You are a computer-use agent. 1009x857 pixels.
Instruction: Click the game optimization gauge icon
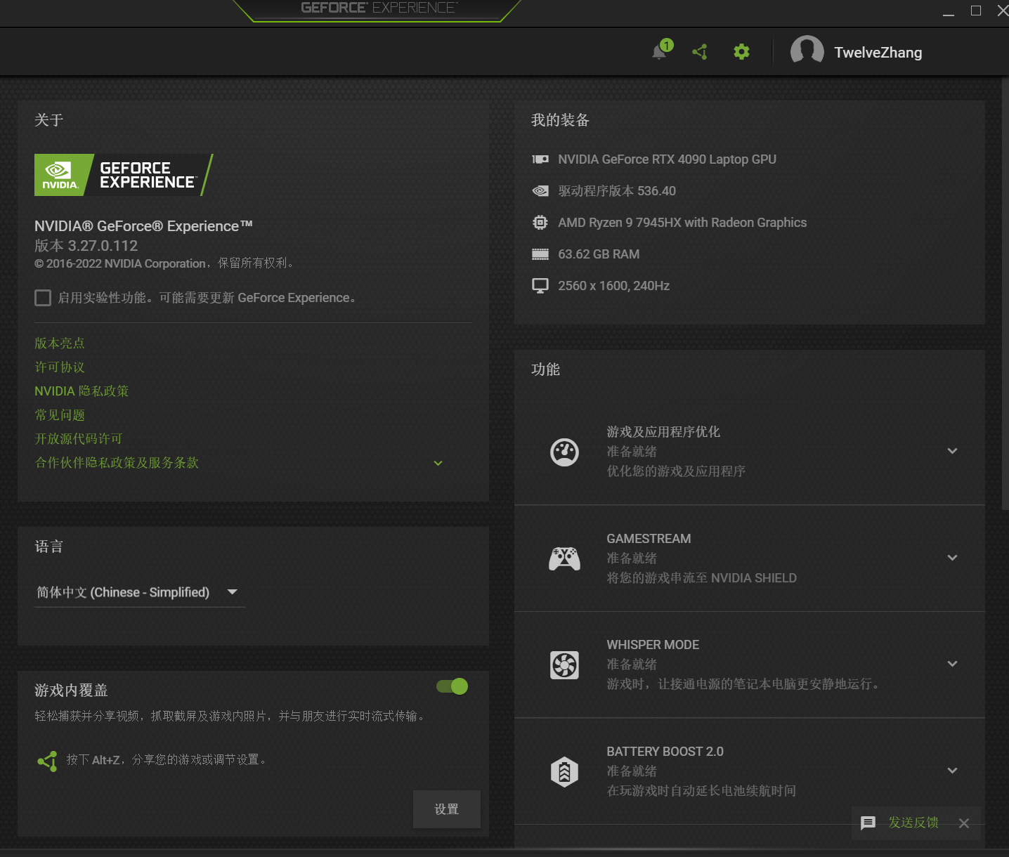coord(564,452)
